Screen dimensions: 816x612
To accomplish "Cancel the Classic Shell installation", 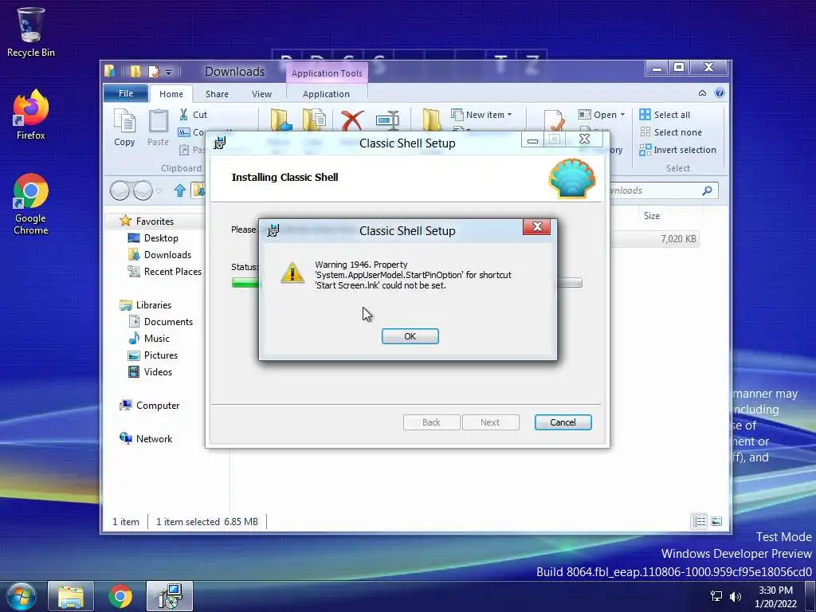I will coord(563,422).
